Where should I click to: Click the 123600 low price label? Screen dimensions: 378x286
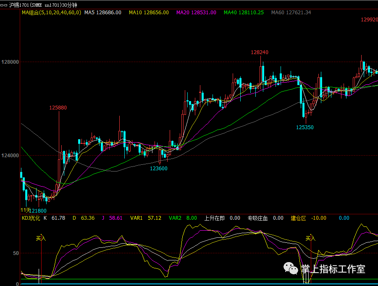pos(159,169)
